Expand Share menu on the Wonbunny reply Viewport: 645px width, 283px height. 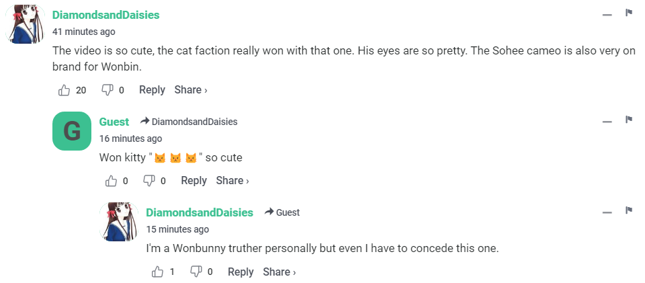(279, 272)
